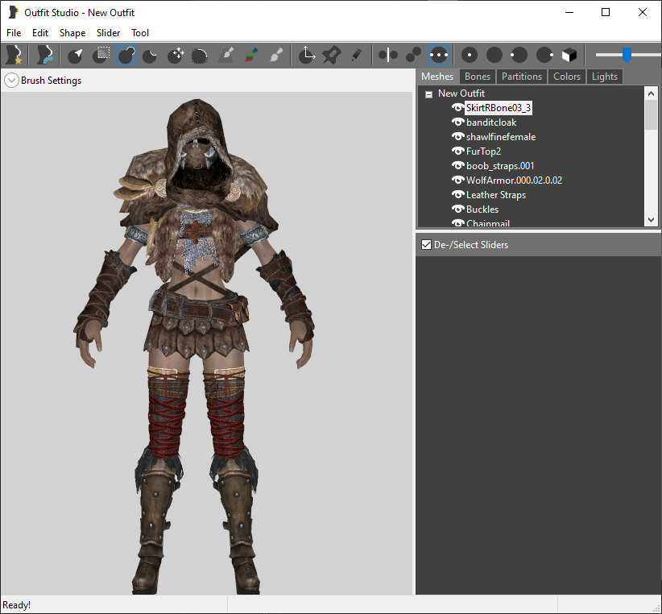Select the shawlfinefemale mesh name

(x=501, y=136)
